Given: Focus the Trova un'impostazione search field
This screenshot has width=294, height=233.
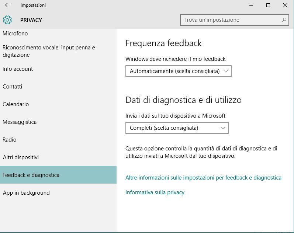Looking at the screenshot, I should click(x=231, y=20).
